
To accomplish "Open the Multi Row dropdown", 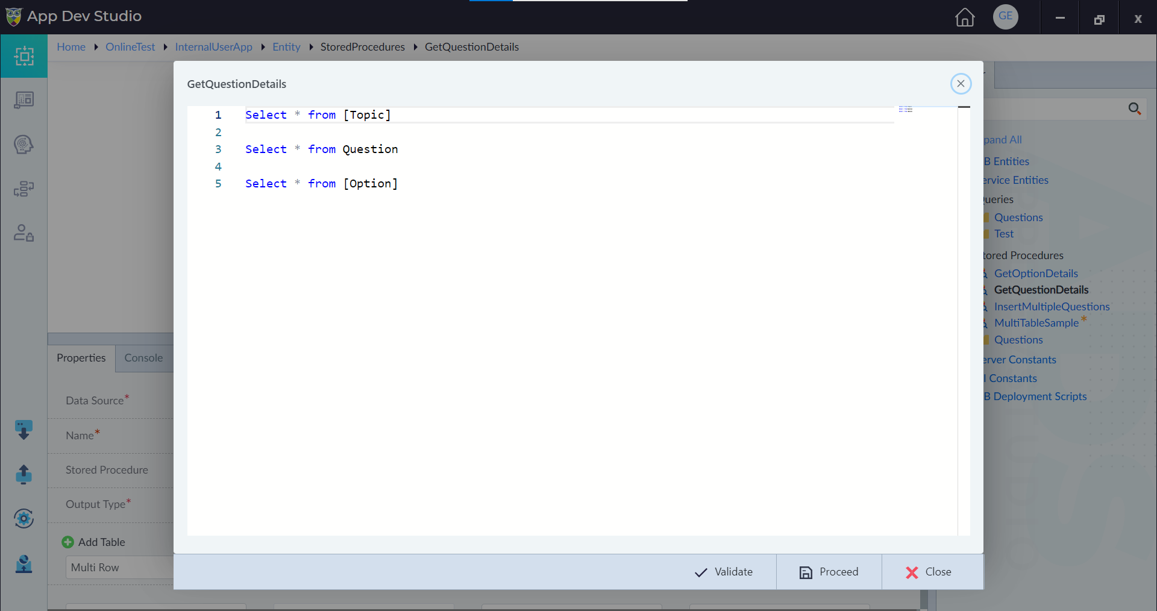I will [119, 568].
